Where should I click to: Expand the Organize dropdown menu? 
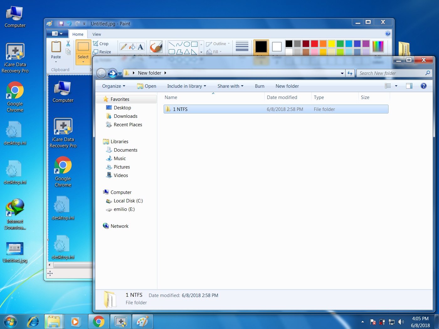coord(114,86)
